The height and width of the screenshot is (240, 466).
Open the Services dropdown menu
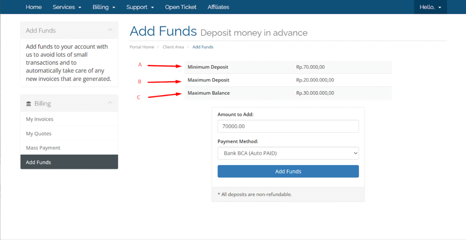click(67, 7)
